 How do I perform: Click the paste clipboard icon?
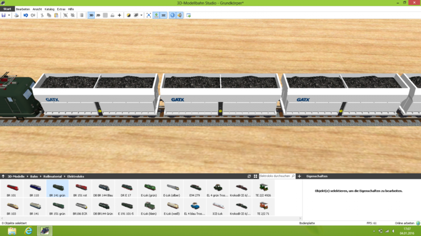(57, 15)
